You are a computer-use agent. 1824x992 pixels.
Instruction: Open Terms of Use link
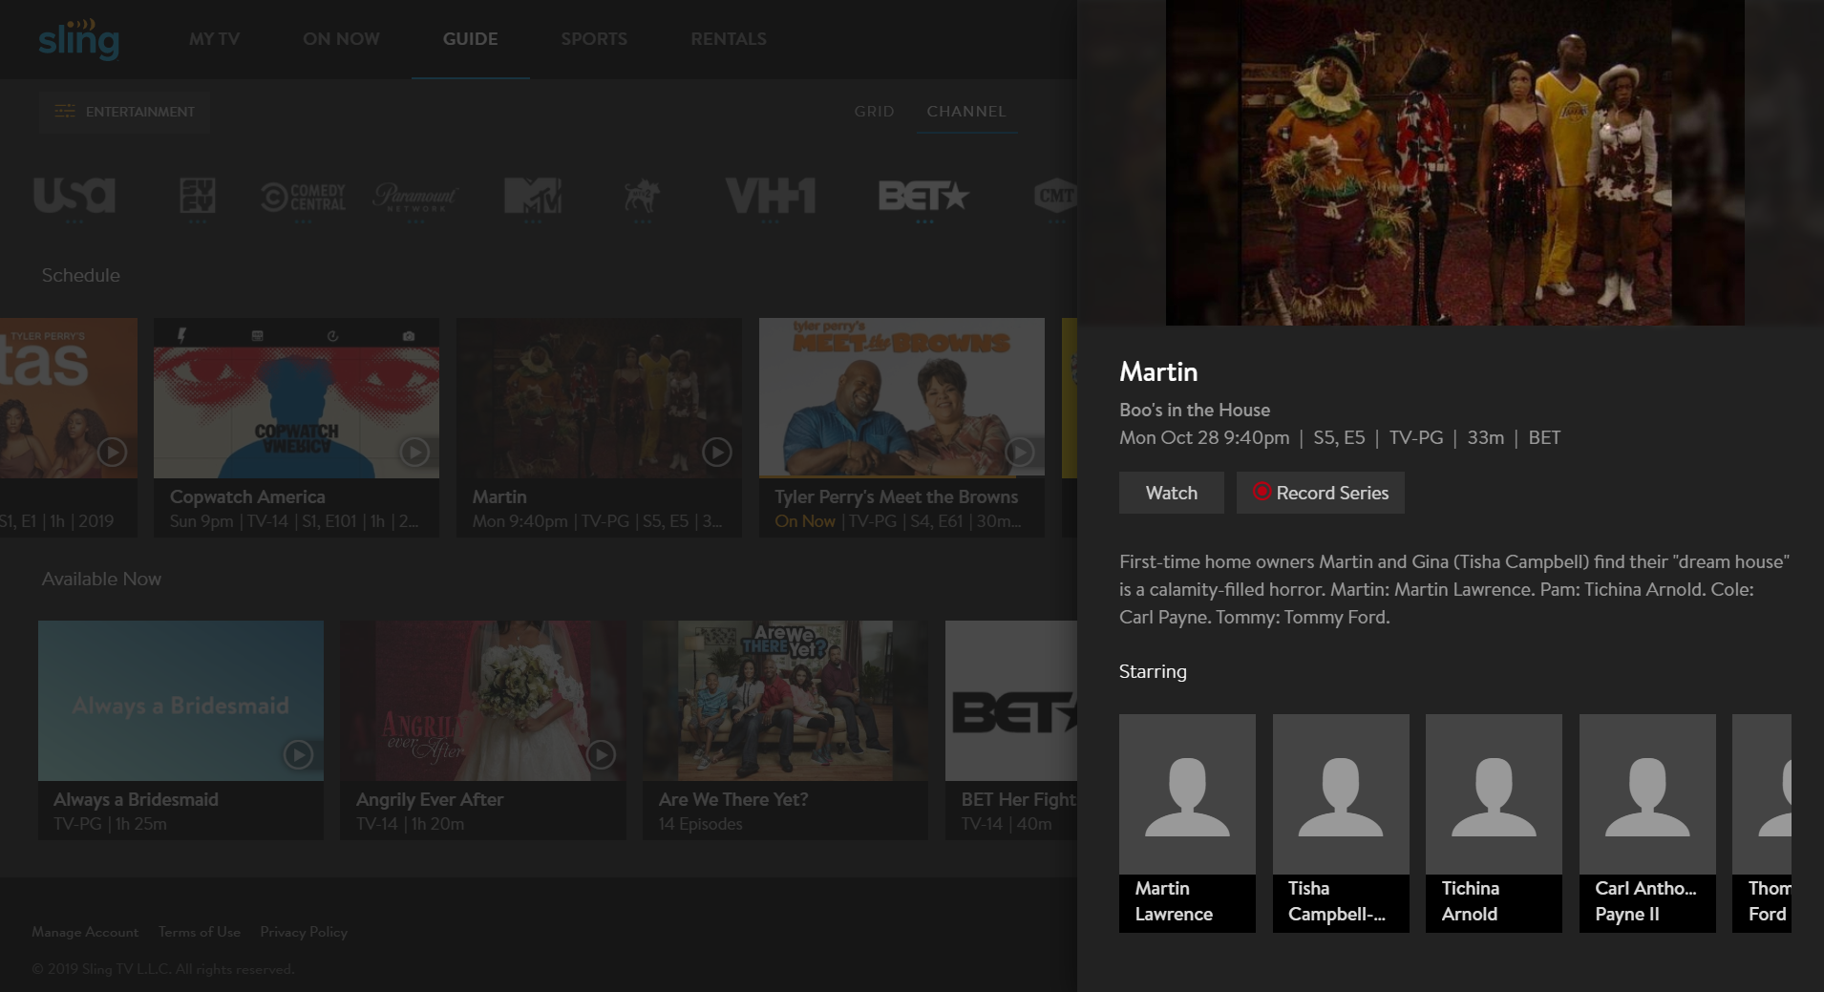[x=200, y=932]
